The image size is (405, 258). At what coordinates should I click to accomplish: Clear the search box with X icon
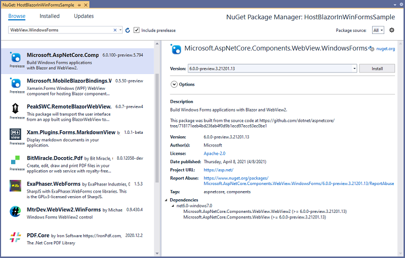pos(115,30)
